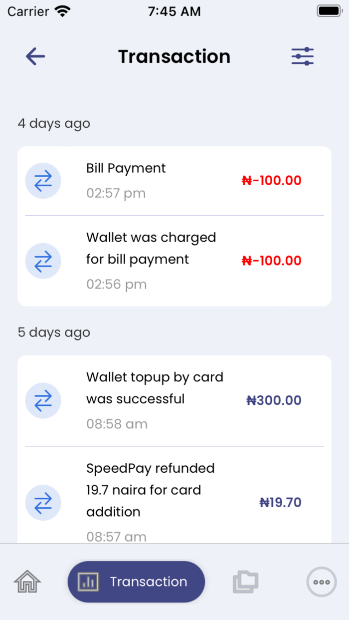Open the documents section in bottom navigation

click(244, 581)
